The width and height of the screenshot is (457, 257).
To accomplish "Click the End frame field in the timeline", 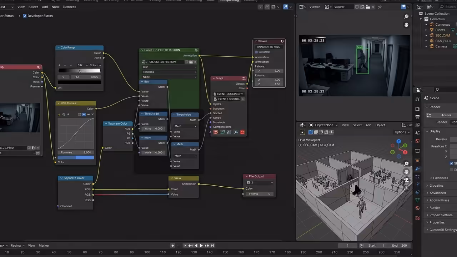I will coord(400,246).
